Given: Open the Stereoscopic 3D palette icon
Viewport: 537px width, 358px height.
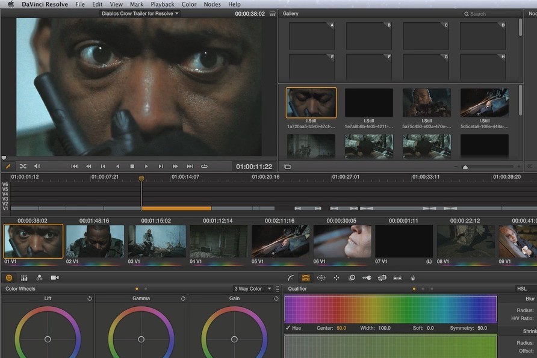Looking at the screenshot, I should point(397,278).
